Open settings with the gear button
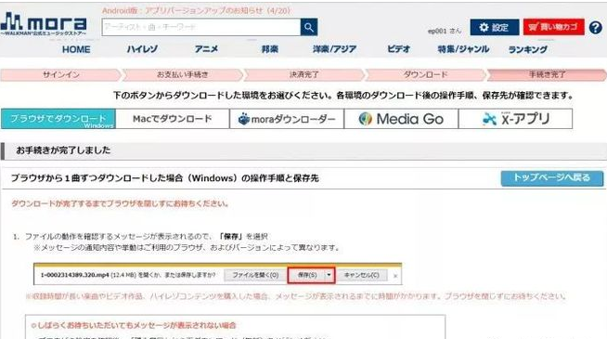 tap(495, 28)
